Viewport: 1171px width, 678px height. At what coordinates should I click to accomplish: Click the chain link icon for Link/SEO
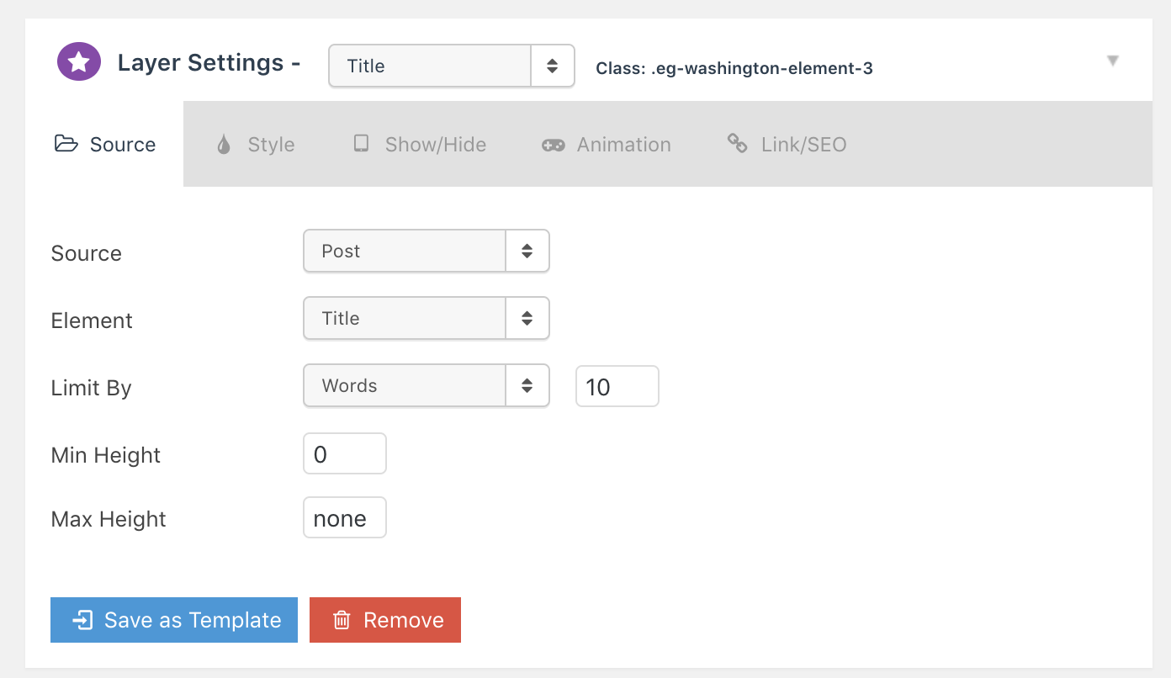737,143
